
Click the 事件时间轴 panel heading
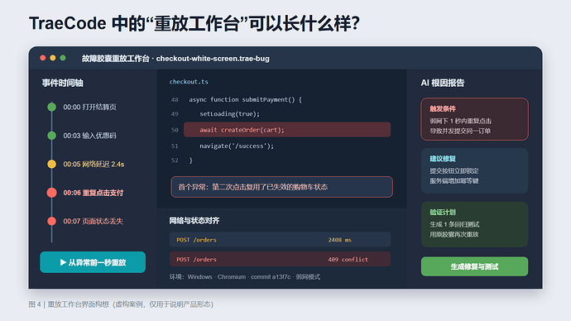coord(62,83)
